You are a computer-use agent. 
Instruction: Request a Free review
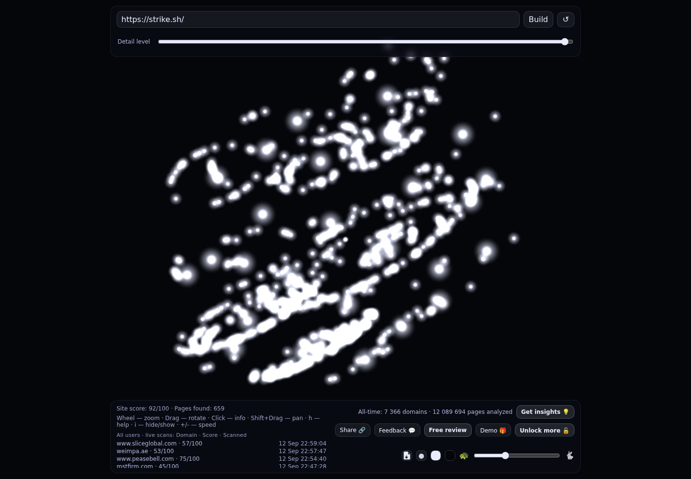(x=448, y=430)
